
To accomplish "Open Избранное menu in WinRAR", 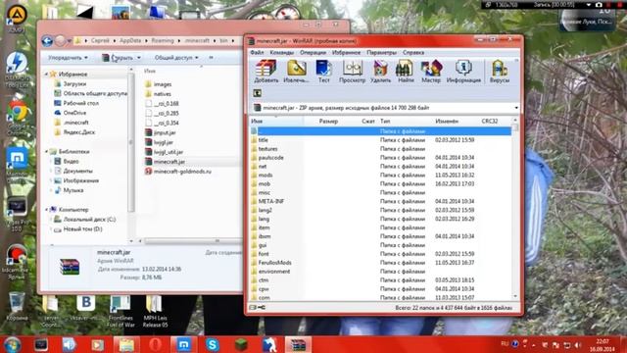I will (x=346, y=52).
